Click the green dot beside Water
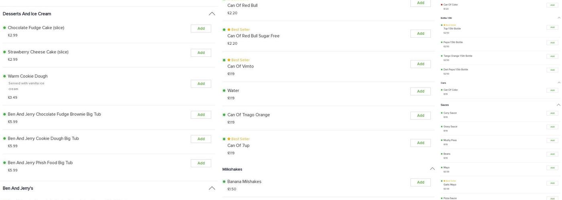Viewport: 562px width, 200px height. pyautogui.click(x=224, y=91)
